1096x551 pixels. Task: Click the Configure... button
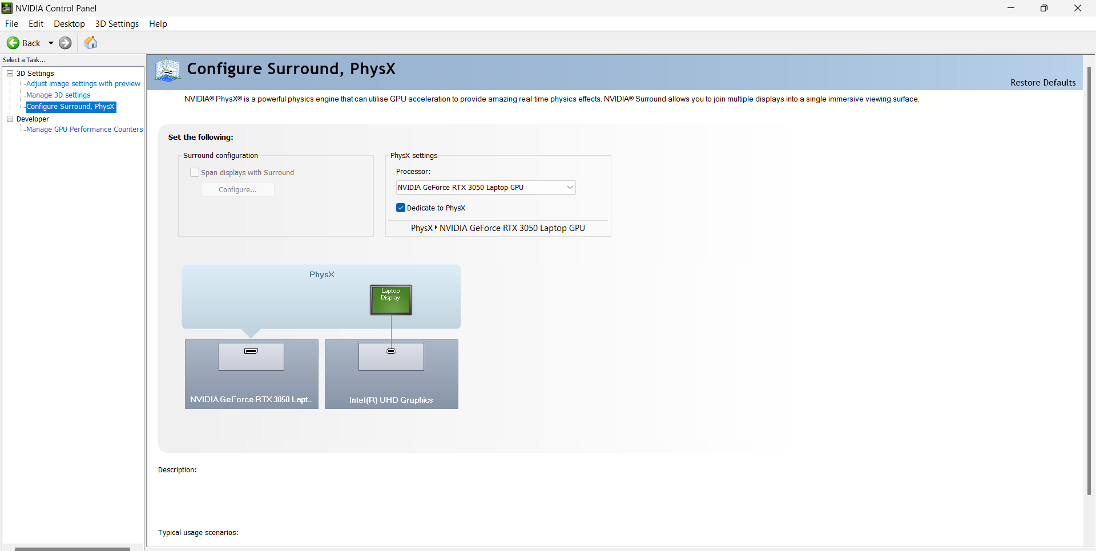[237, 189]
